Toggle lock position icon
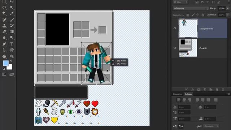The image size is (231, 130). pyautogui.click(x=198, y=15)
